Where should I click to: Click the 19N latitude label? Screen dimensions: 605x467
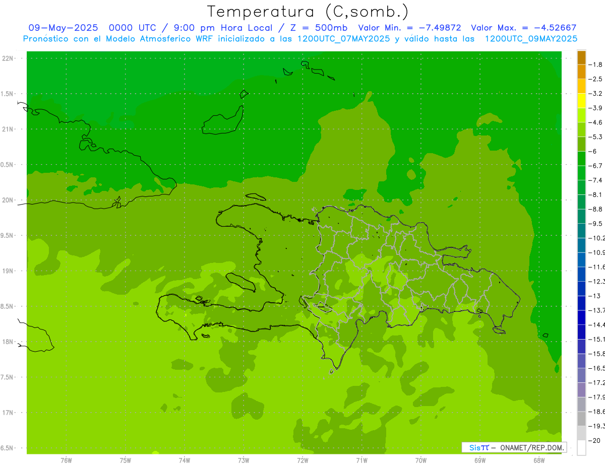8,271
